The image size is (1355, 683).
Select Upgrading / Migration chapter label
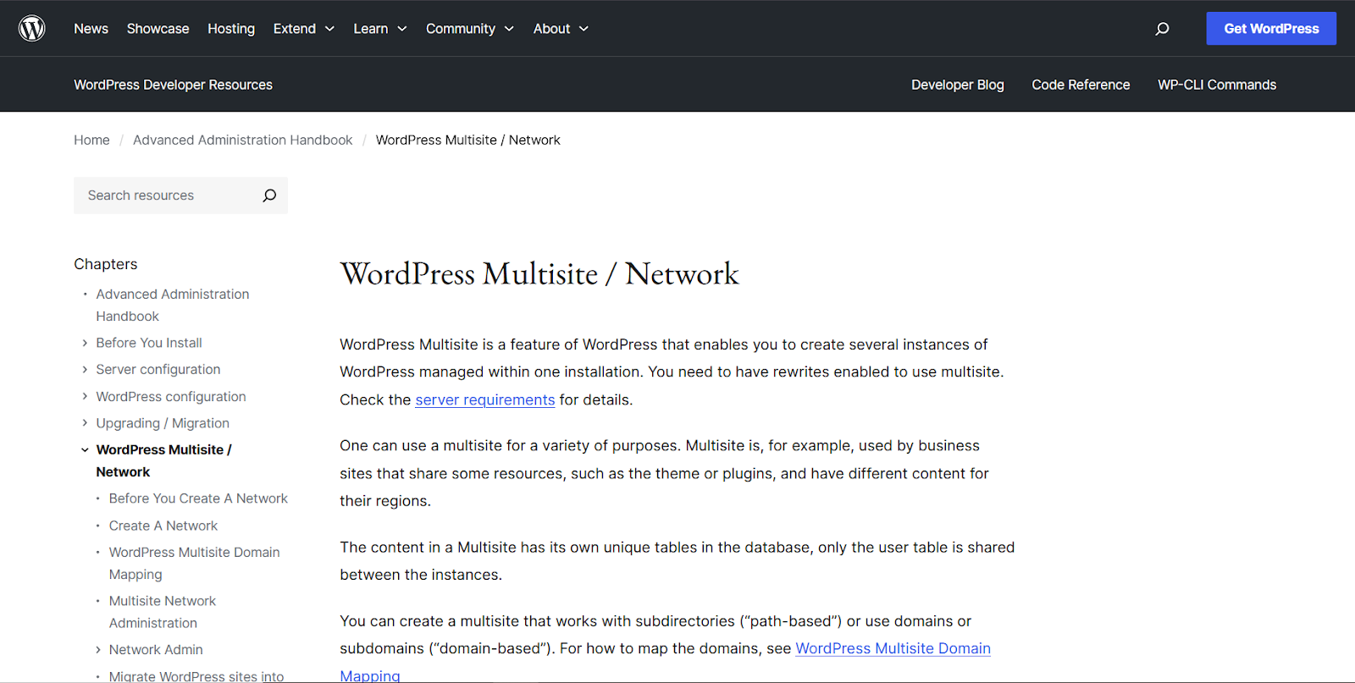point(163,423)
